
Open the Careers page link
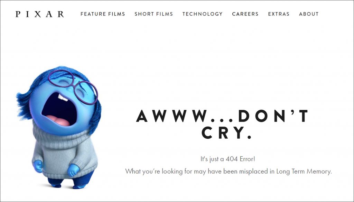tap(245, 14)
